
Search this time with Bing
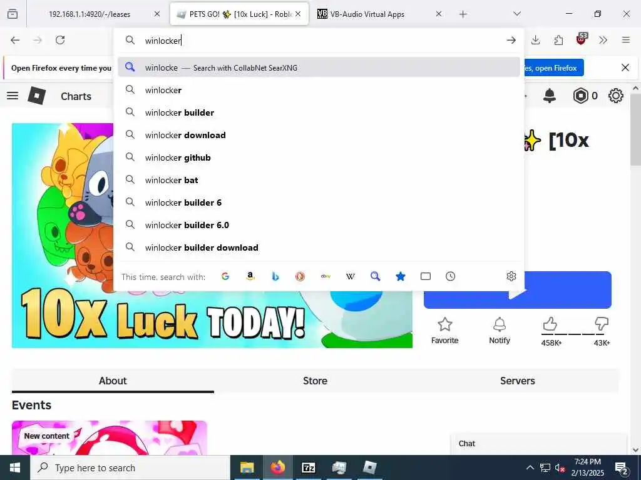click(275, 276)
